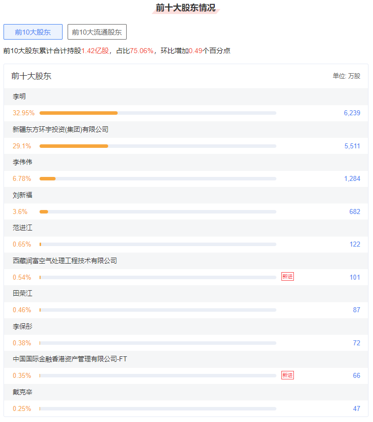
Task: Select the 前10大股东 tab
Action: (33, 32)
